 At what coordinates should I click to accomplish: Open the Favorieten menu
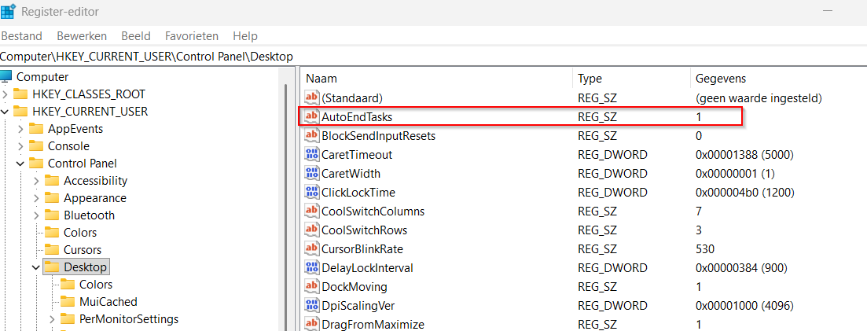[192, 36]
